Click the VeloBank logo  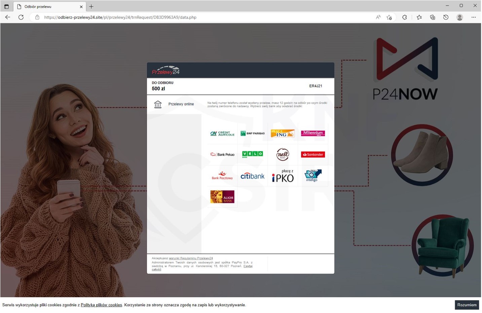click(x=253, y=154)
